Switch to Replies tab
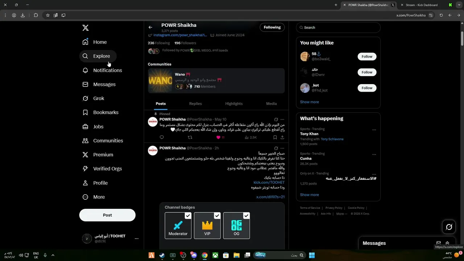464x261 pixels. (x=195, y=104)
